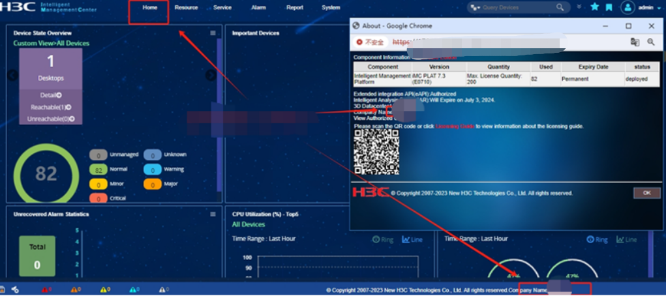Viewport: 666px width, 296px height.
Task: Select the Critical status badge
Action: 98,198
